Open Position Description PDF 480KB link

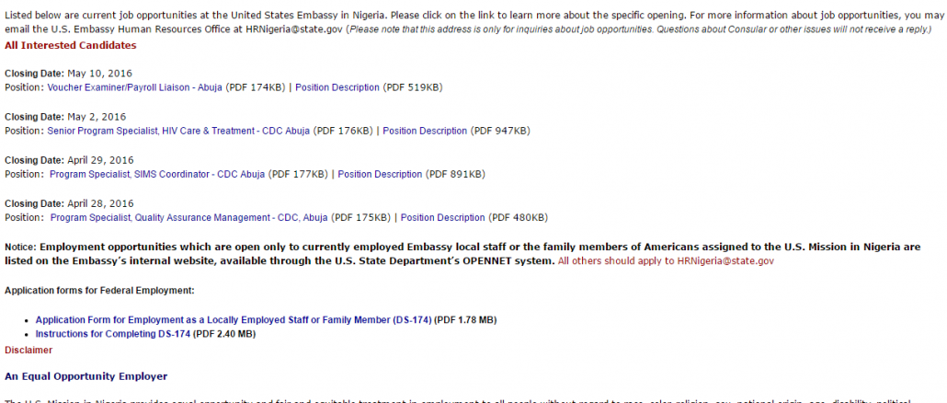[442, 217]
